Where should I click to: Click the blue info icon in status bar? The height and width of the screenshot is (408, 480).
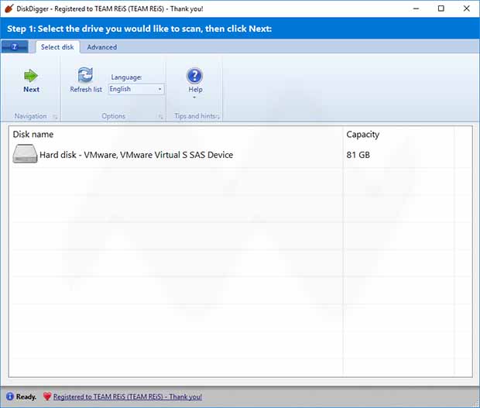click(9, 396)
